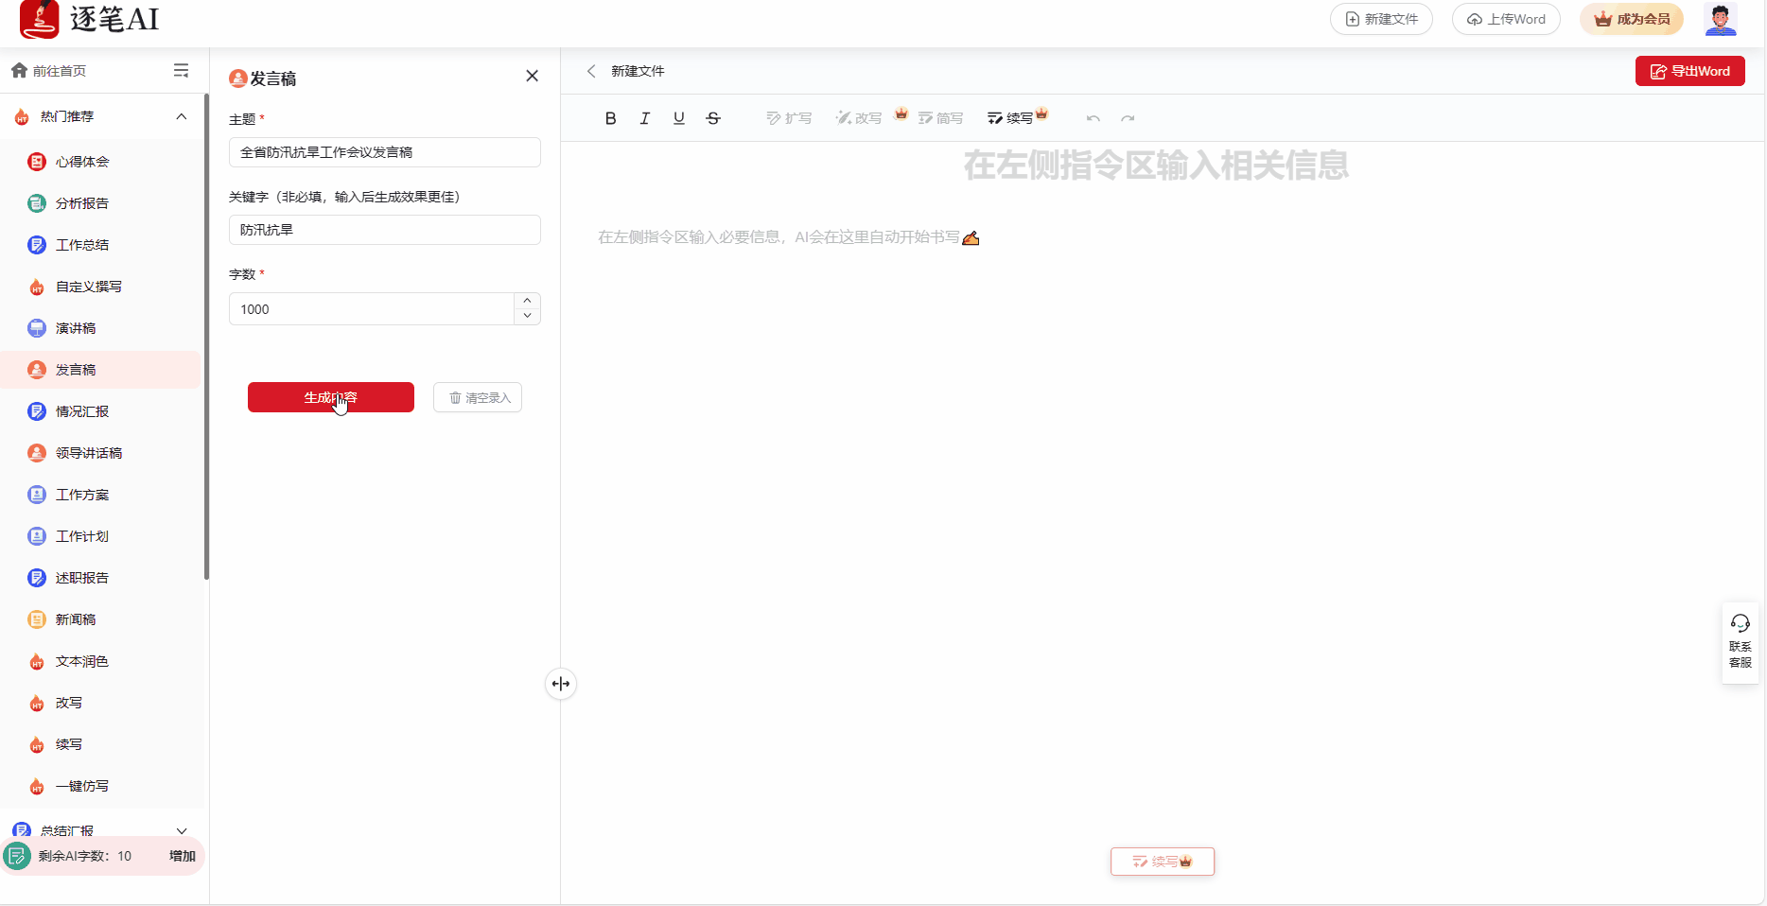Click the sidebar vertical scrollbar

coord(206,337)
